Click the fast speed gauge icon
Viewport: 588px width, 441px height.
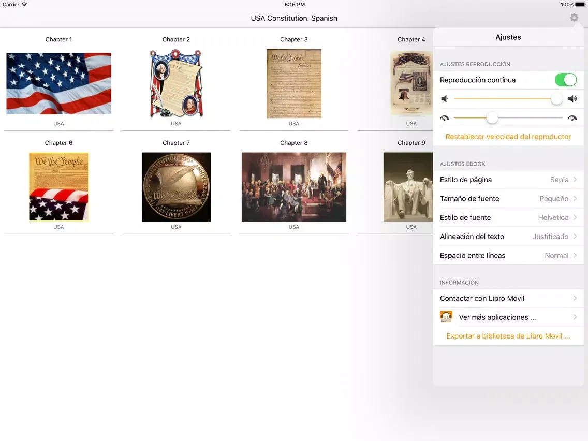pos(572,118)
